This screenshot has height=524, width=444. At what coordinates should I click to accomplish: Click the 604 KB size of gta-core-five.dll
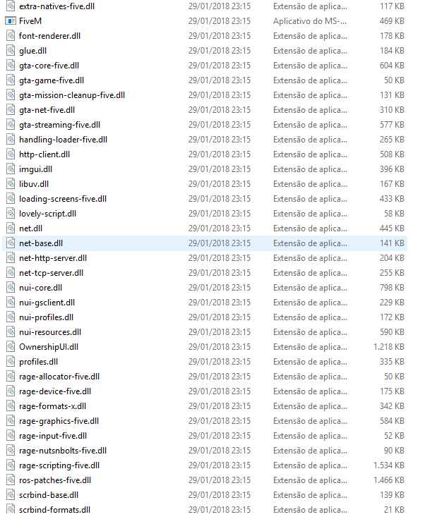pyautogui.click(x=392, y=66)
